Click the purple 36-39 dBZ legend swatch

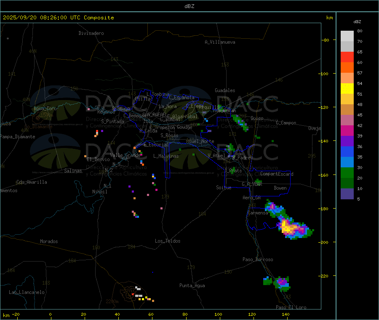coord(347,141)
